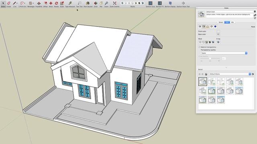Select the outlined first default style thumbnail
The height and width of the screenshot is (144, 257).
(x=202, y=82)
